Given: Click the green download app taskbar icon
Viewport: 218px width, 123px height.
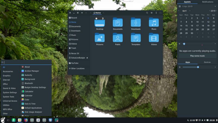Looking at the screenshot, I should [x=13, y=120].
